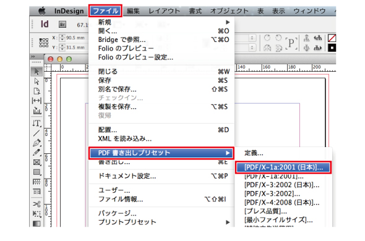Select [PDF/X-3:2002 (日本)]... preset
The height and width of the screenshot is (241, 365).
point(283,185)
